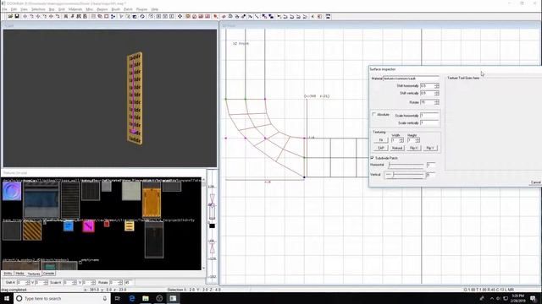Viewport: 542px width, 304px height.
Task: Click the rotate Z-axis toolbar icon
Action: click(58, 16)
